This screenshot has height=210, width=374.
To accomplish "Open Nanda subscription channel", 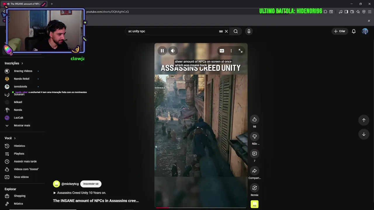I will coord(18,110).
